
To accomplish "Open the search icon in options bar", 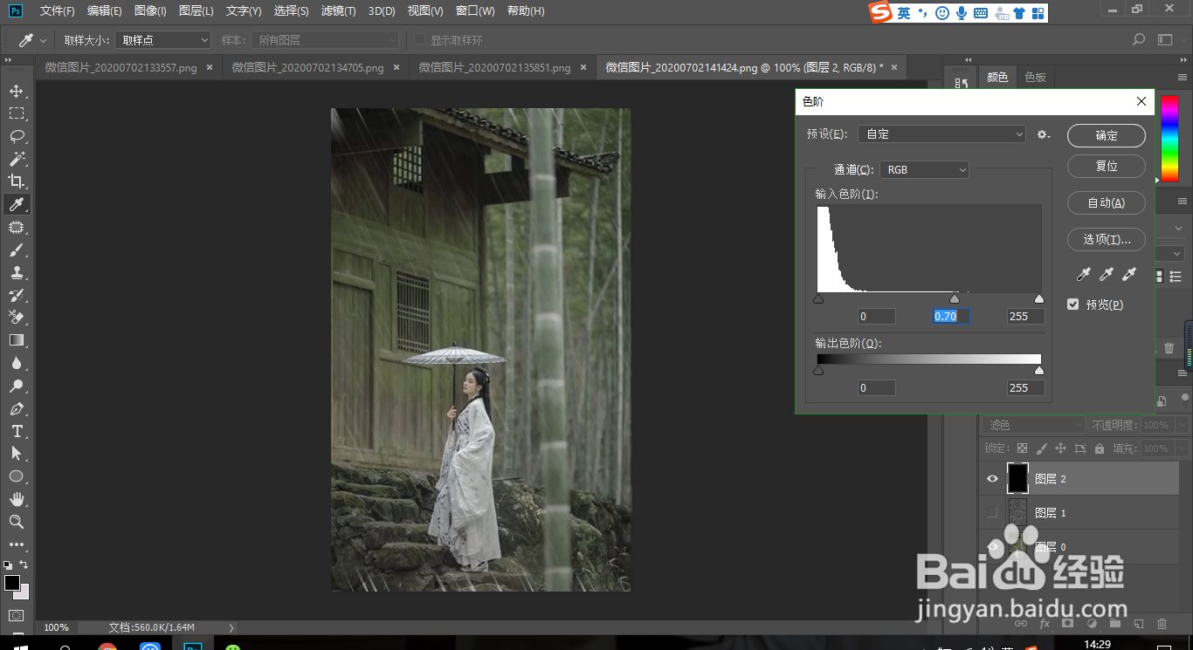I will pyautogui.click(x=1139, y=40).
